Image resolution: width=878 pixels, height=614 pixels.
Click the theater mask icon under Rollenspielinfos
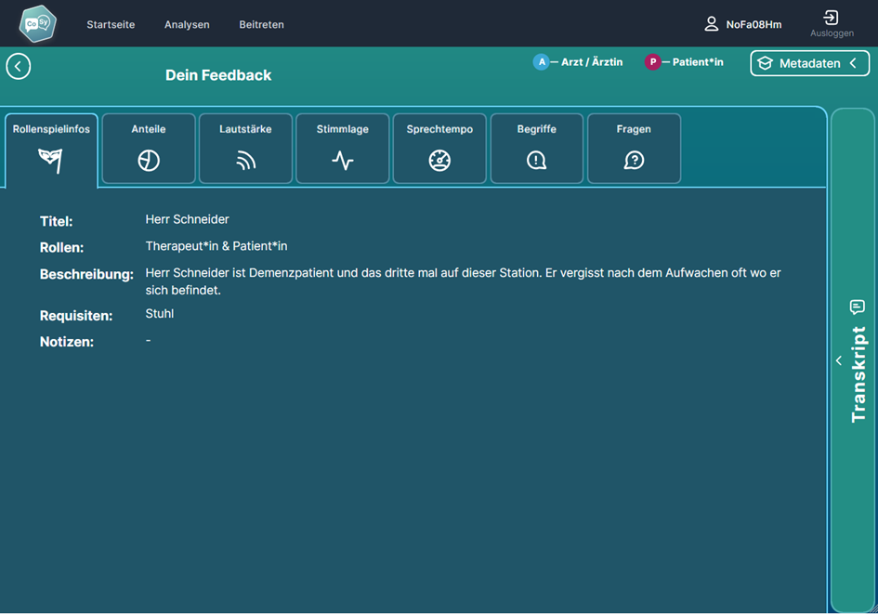click(51, 160)
